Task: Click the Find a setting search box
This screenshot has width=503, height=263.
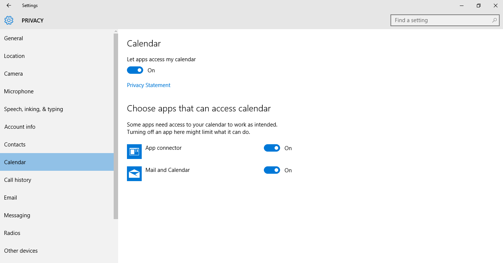Action: coord(445,20)
